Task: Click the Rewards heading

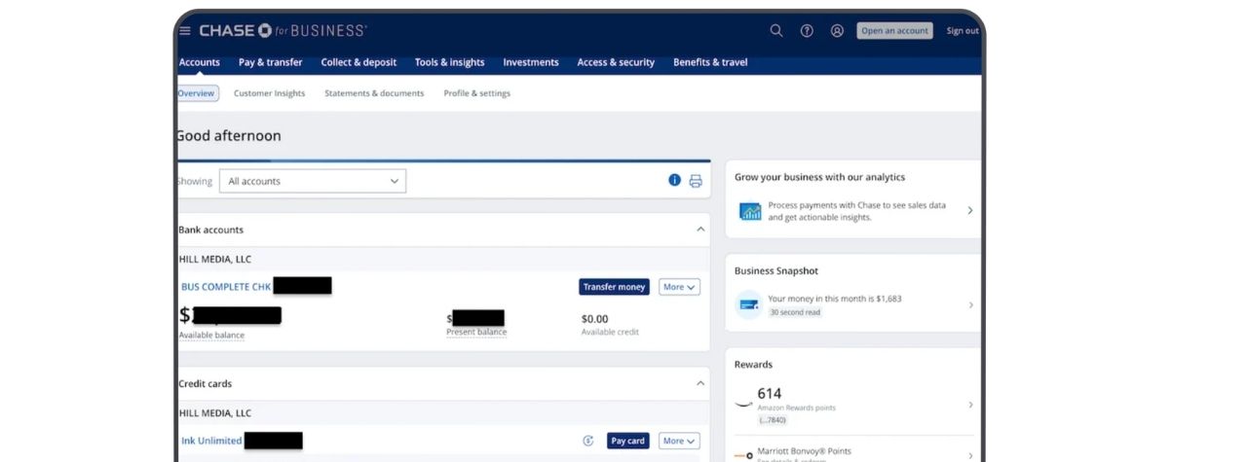Action: 753,365
